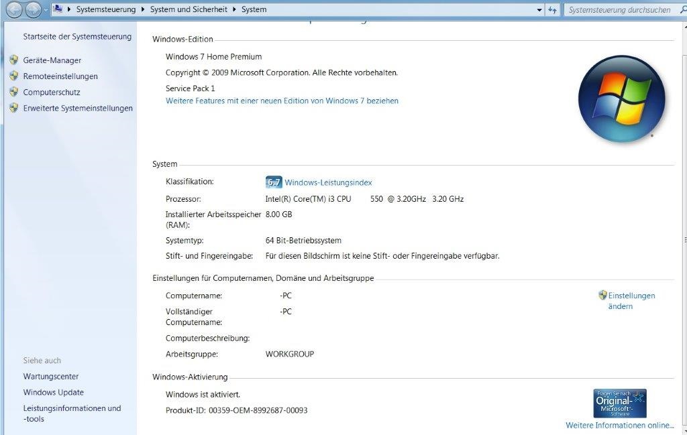Open Weitere Features mit neuer Edition link
Viewport: 687px width, 435px height.
point(282,101)
